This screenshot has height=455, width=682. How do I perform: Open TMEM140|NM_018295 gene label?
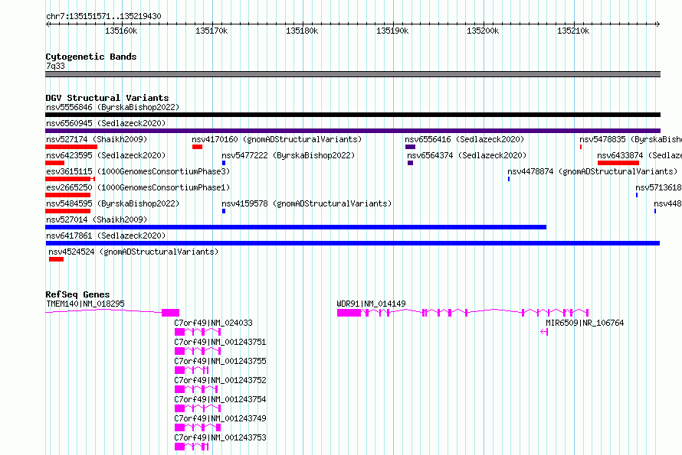point(85,304)
